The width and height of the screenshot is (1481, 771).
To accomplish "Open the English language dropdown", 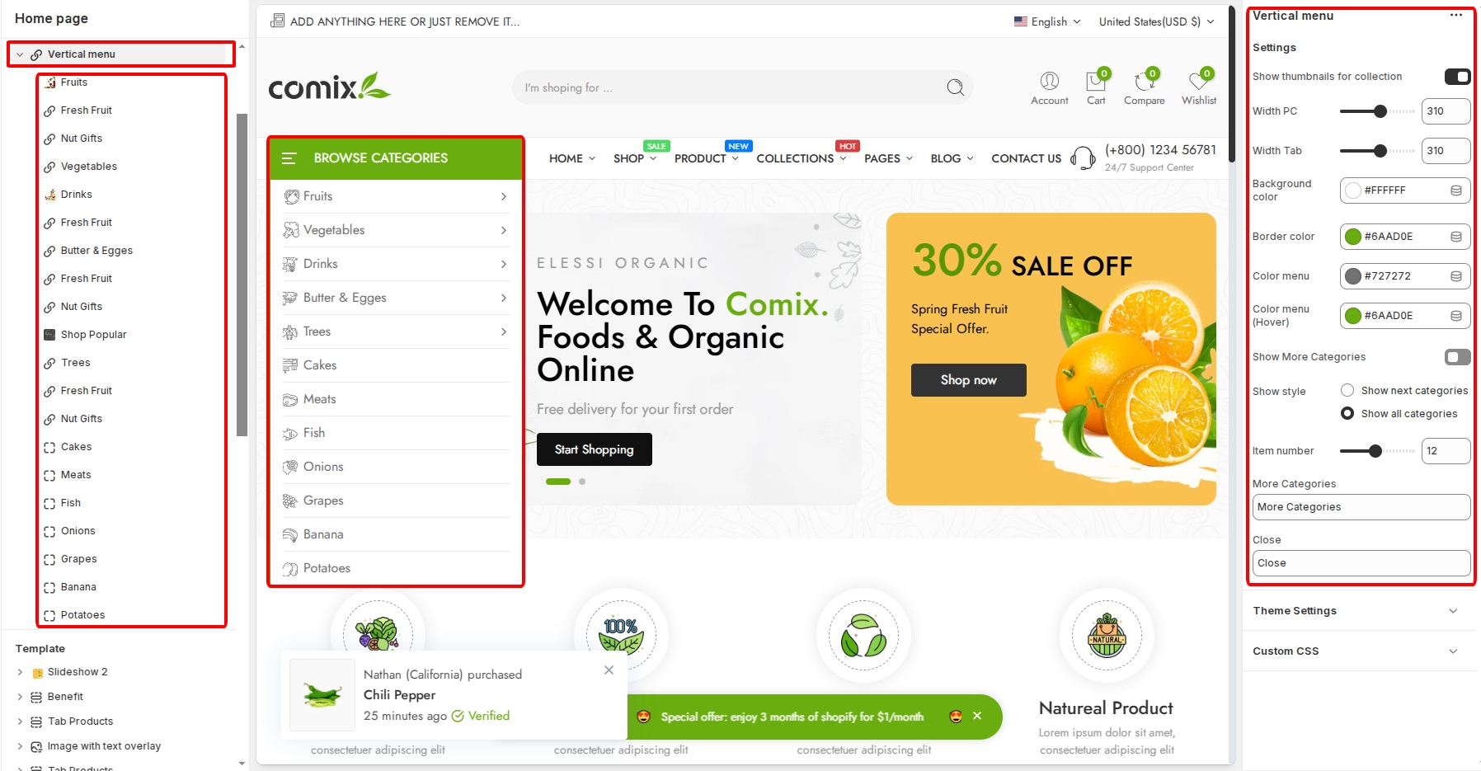I will click(1047, 21).
